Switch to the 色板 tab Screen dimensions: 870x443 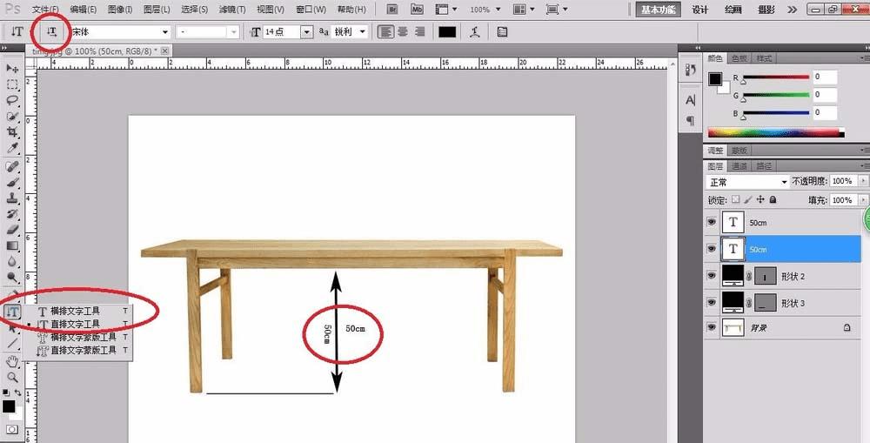[739, 58]
